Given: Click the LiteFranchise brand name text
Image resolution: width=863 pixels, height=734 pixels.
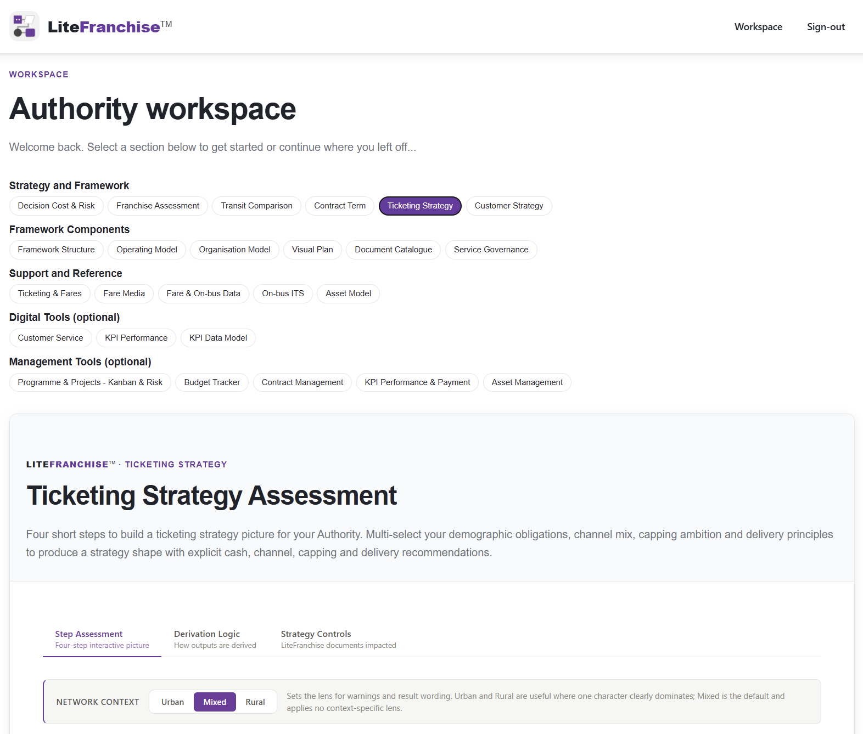Looking at the screenshot, I should point(110,26).
